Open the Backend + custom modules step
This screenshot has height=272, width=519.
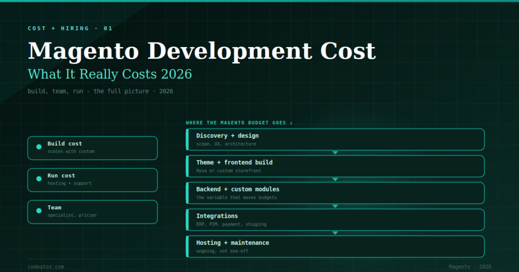point(336,193)
